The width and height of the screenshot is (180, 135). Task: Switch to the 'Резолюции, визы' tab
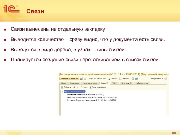(90, 83)
